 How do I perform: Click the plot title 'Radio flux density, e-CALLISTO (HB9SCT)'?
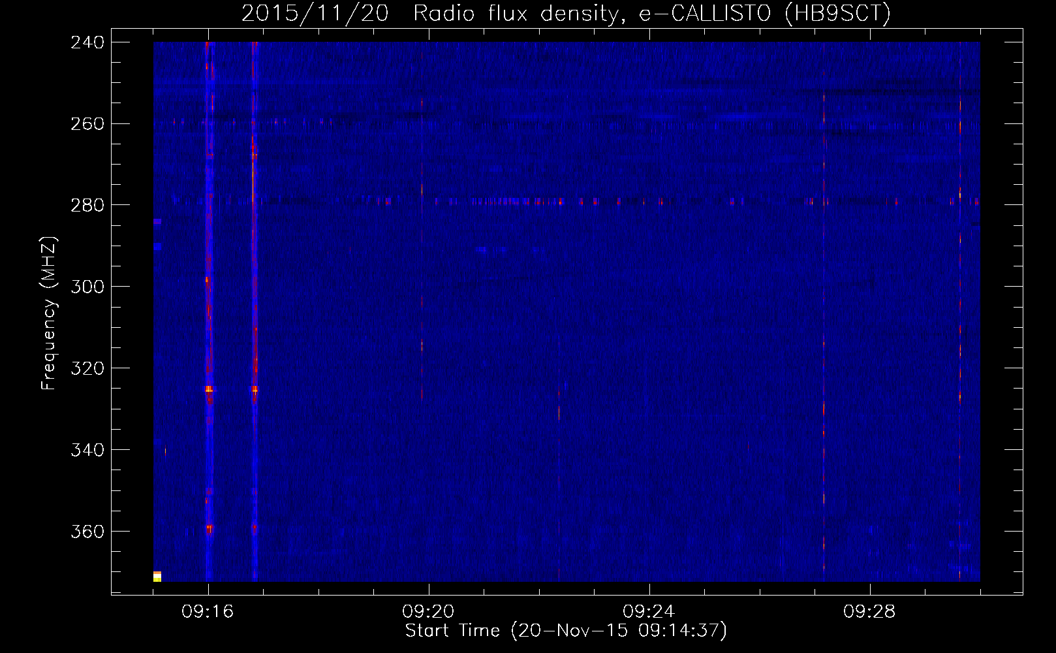tap(652, 14)
